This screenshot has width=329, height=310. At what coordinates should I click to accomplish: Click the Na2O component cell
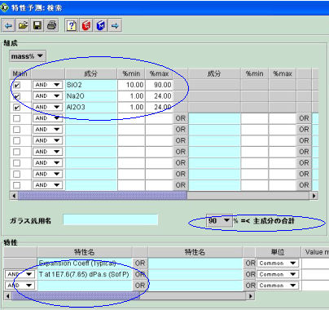click(x=91, y=96)
